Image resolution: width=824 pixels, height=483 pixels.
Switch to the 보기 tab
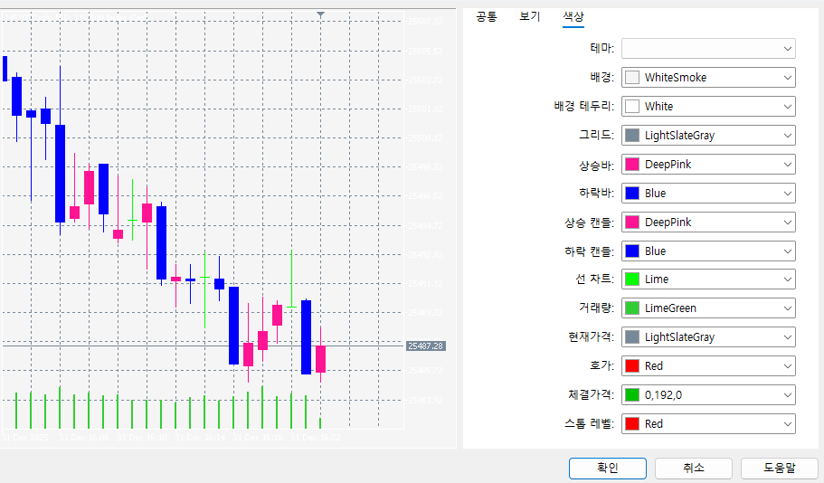click(530, 16)
